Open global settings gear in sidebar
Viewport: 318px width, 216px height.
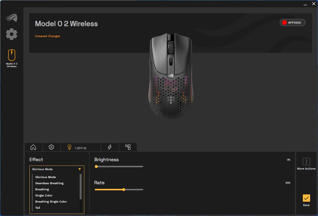12,34
